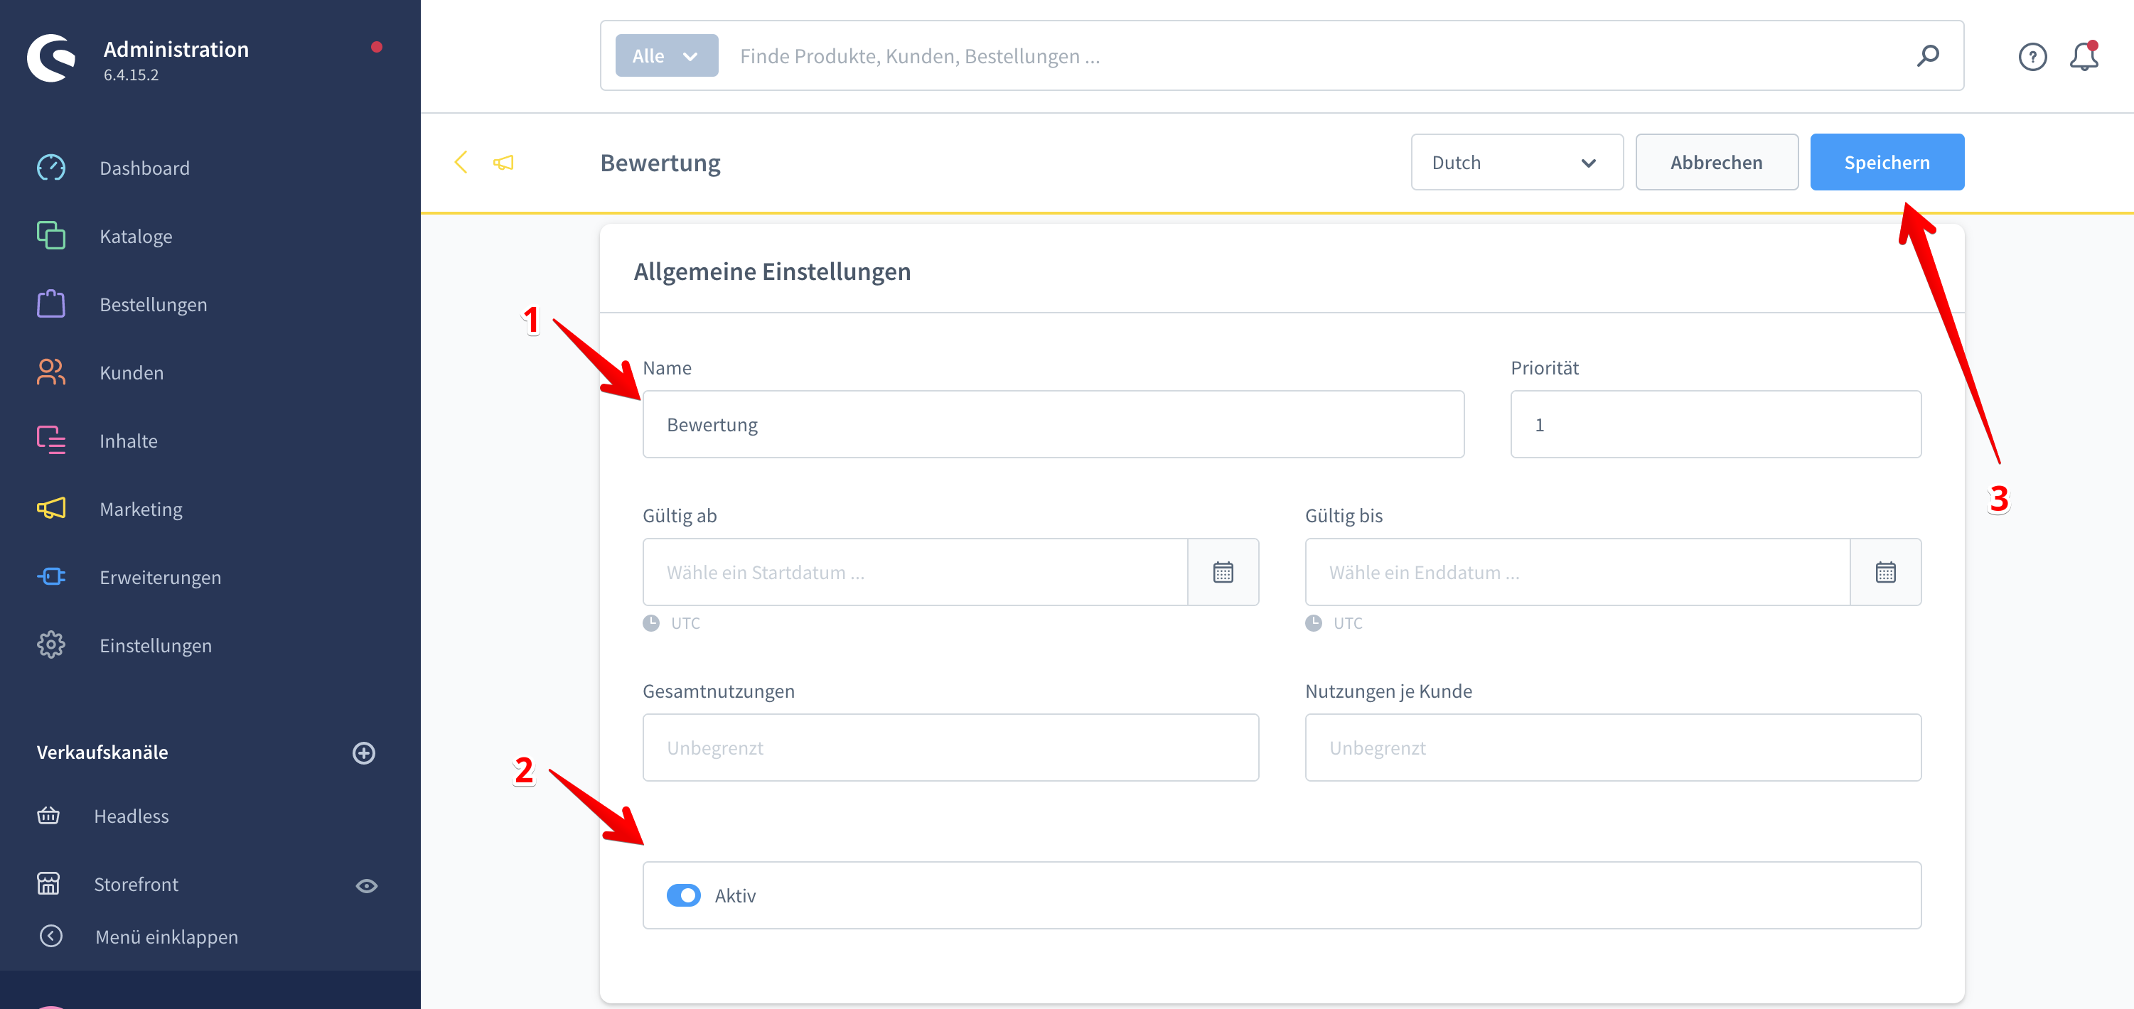The image size is (2134, 1009).
Task: Click the search magnifier icon
Action: [1927, 55]
